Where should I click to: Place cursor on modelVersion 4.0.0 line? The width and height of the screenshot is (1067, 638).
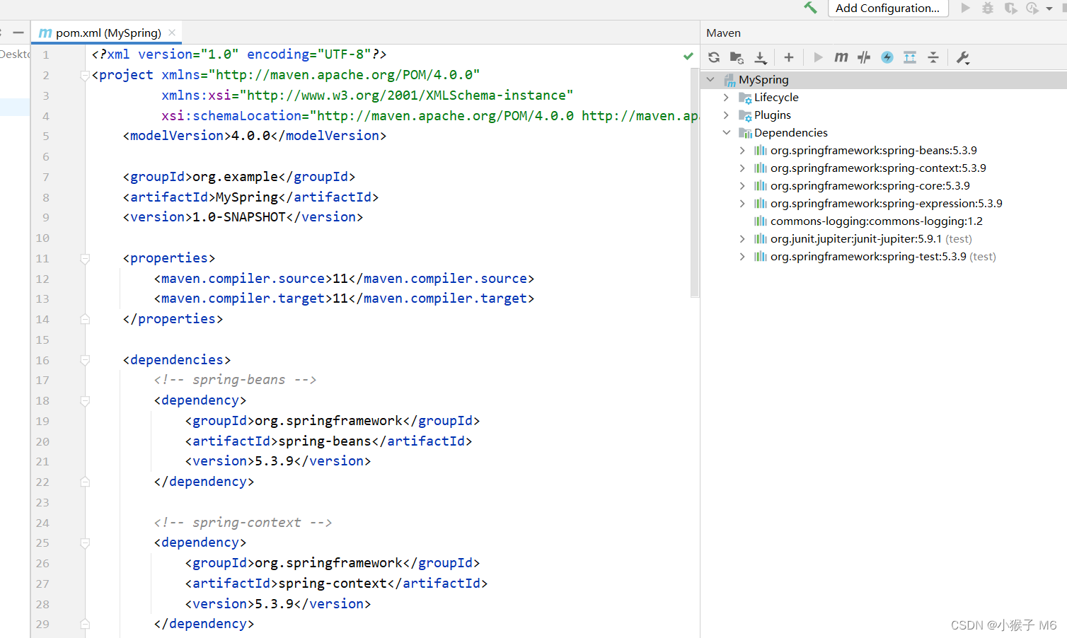tap(255, 136)
